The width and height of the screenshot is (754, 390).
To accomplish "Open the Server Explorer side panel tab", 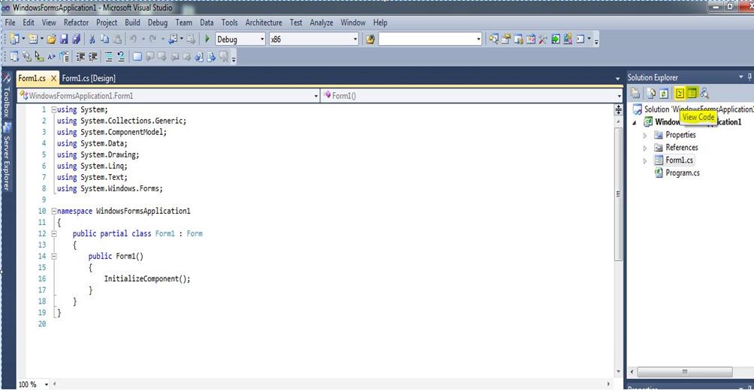I will pyautogui.click(x=7, y=158).
